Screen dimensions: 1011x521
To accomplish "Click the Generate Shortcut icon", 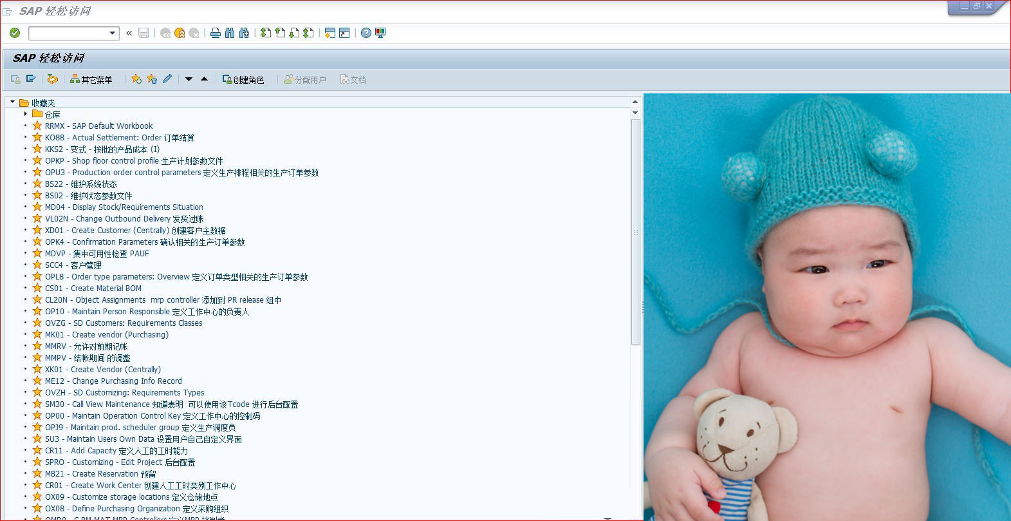I will (344, 33).
